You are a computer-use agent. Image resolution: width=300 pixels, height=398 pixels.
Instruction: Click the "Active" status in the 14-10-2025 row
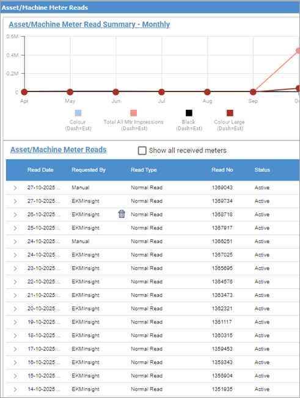[x=262, y=389]
